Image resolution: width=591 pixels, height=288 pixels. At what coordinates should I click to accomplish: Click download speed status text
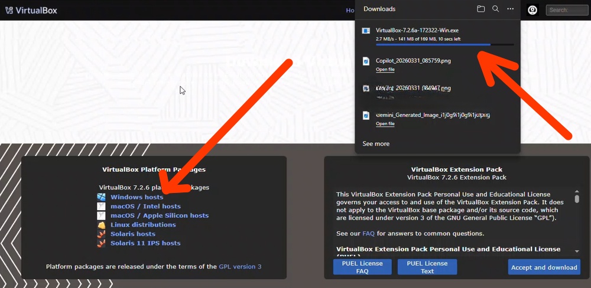(418, 39)
